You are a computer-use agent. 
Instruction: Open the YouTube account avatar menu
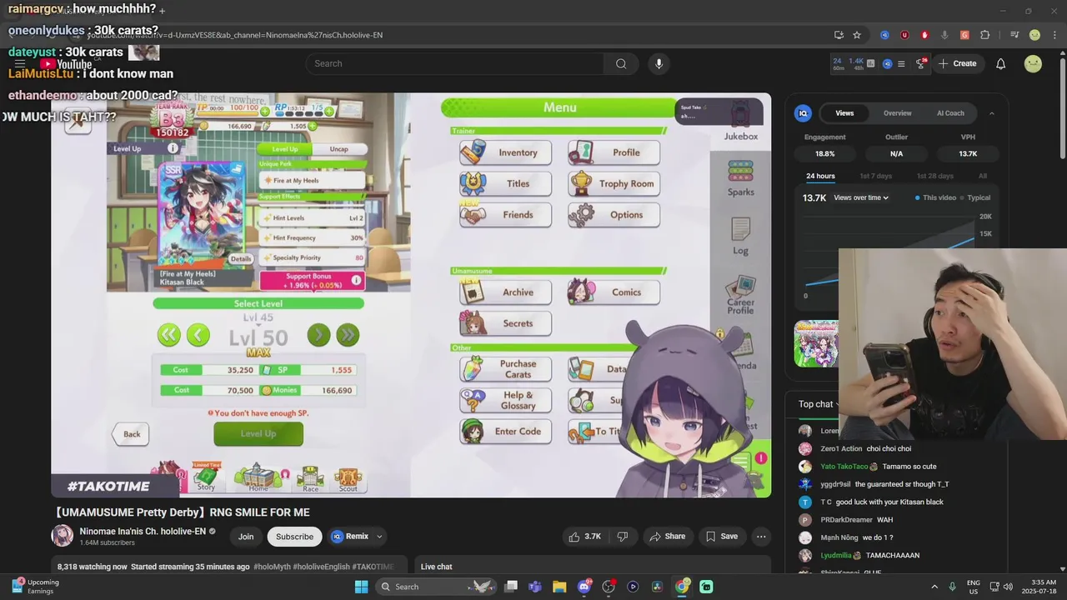pyautogui.click(x=1033, y=63)
